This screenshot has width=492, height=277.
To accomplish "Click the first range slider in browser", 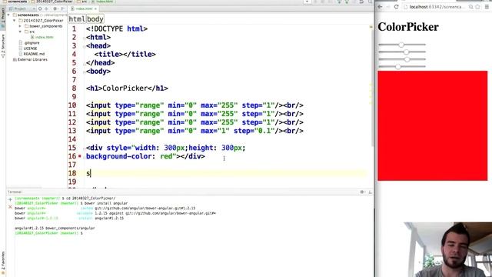I will (x=402, y=45).
